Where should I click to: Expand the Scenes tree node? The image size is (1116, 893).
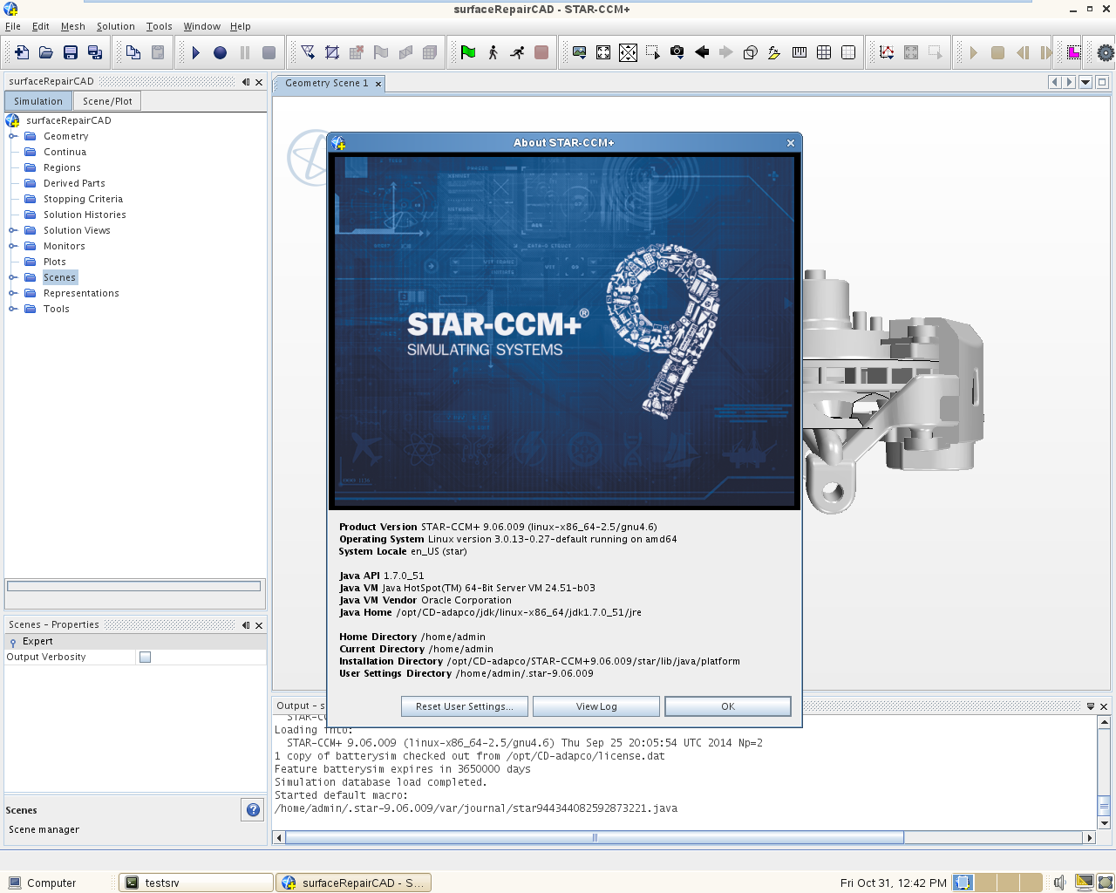click(13, 277)
